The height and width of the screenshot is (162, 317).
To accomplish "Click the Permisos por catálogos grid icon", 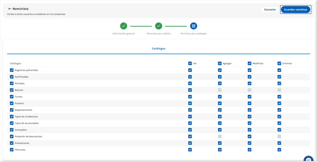I will [193, 26].
